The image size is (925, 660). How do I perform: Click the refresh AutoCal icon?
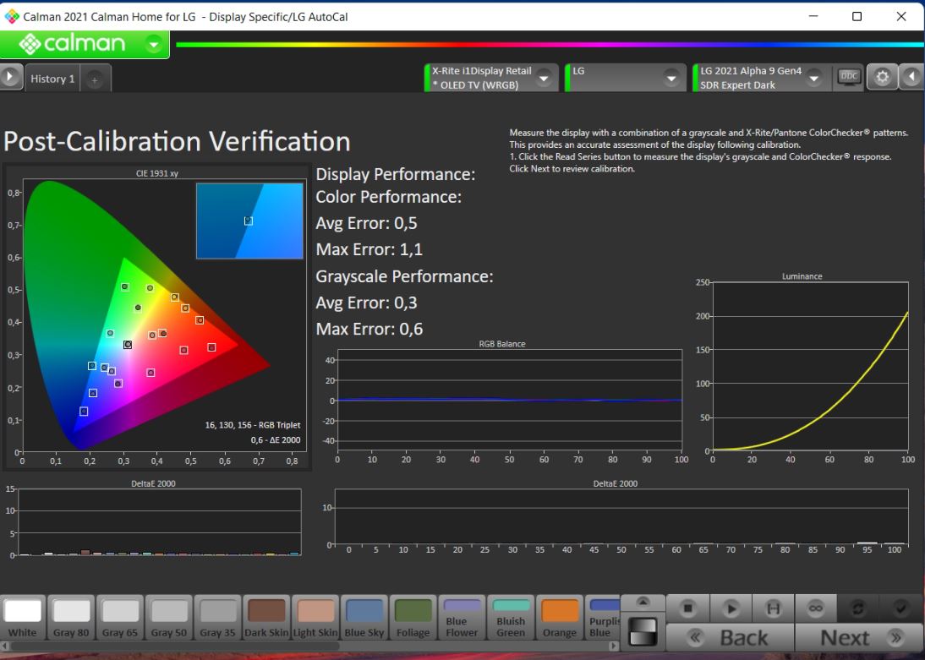[857, 608]
